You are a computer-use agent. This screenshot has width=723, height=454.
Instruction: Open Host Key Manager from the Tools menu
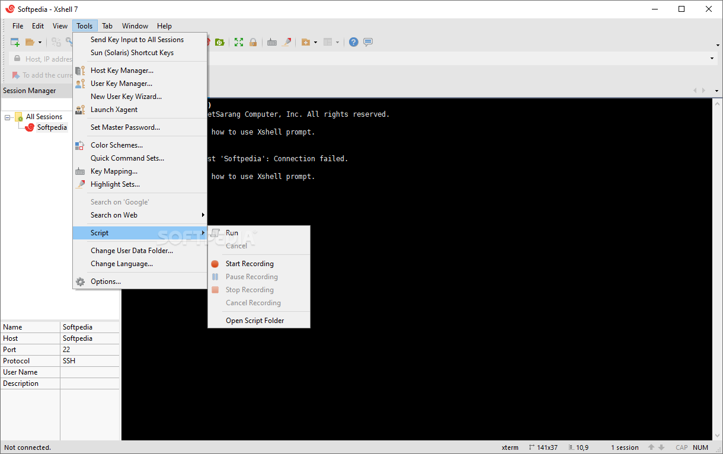click(x=140, y=71)
